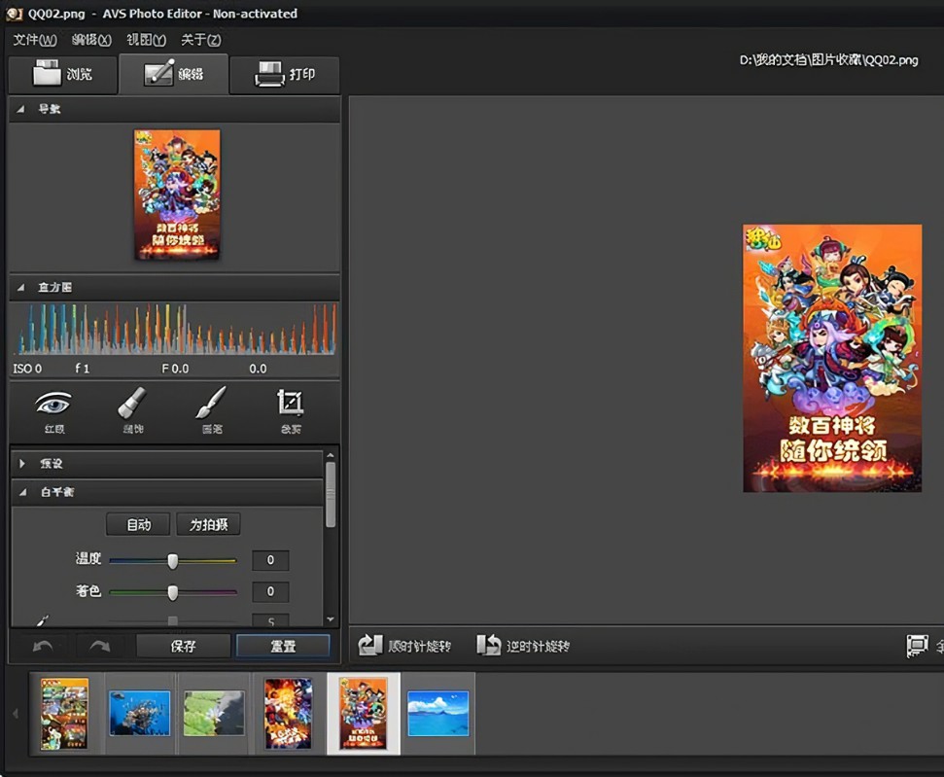
Task: Click the 温度 value input field
Action: pyautogui.click(x=270, y=560)
